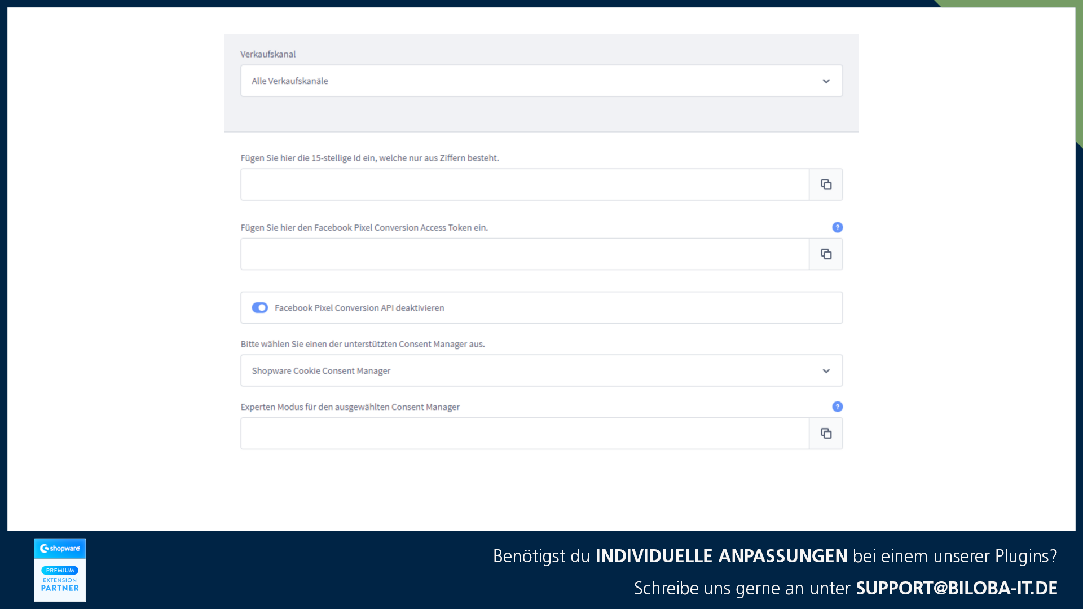Copy the Experten Modus field value
Viewport: 1083px width, 609px height.
point(826,433)
